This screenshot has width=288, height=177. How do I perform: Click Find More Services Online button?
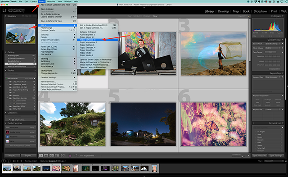pyautogui.click(x=21, y=146)
